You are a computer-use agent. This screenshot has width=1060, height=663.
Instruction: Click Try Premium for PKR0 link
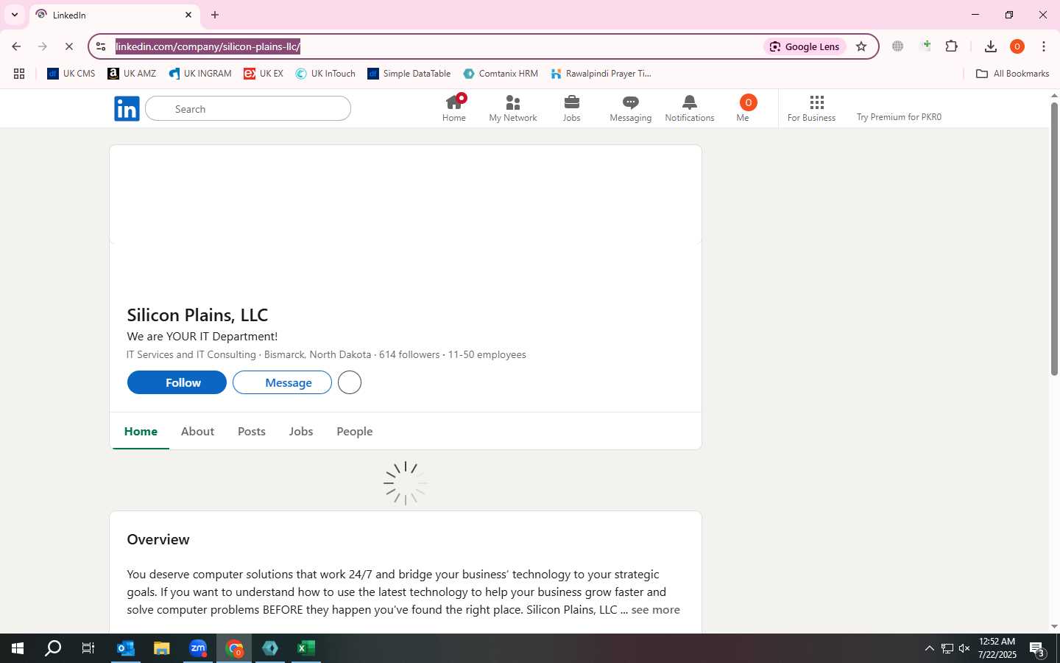899,117
